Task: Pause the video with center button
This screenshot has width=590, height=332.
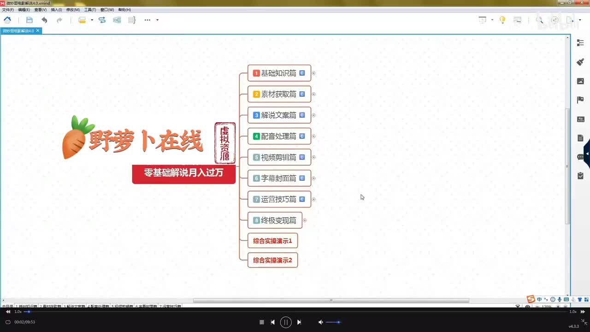Action: click(286, 322)
